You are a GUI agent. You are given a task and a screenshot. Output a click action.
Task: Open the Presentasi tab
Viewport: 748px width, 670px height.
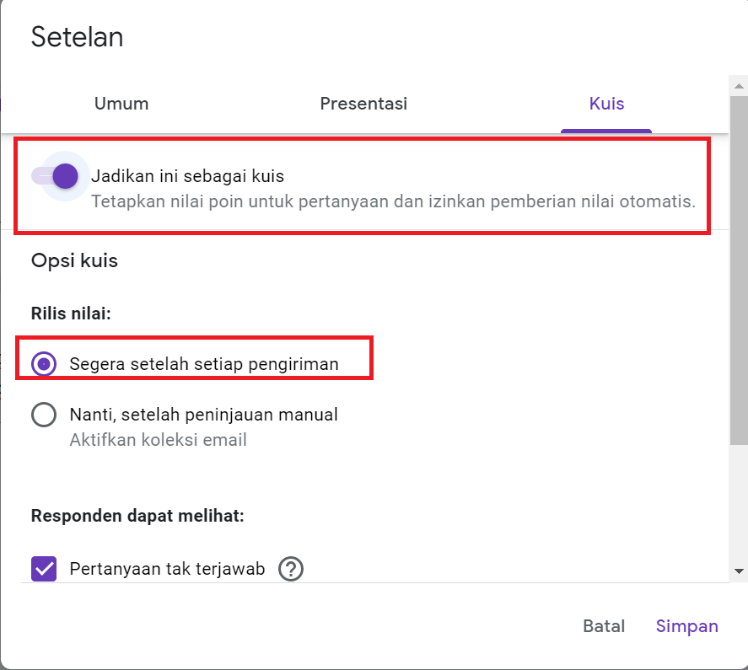pos(363,104)
